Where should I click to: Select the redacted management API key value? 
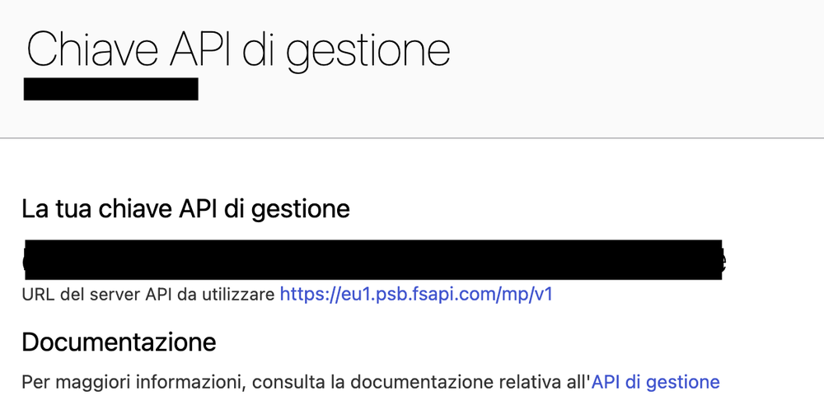coord(371,260)
